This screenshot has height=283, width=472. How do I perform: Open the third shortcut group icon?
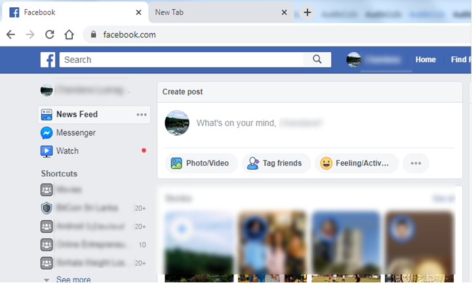pyautogui.click(x=47, y=227)
